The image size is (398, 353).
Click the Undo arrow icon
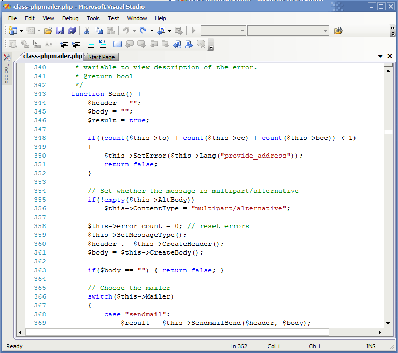point(126,31)
